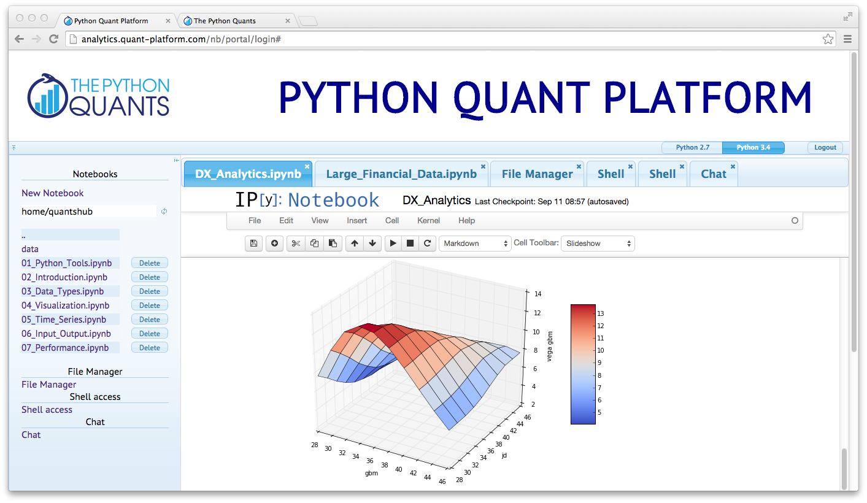
Task: Open the View menu
Action: pyautogui.click(x=320, y=221)
